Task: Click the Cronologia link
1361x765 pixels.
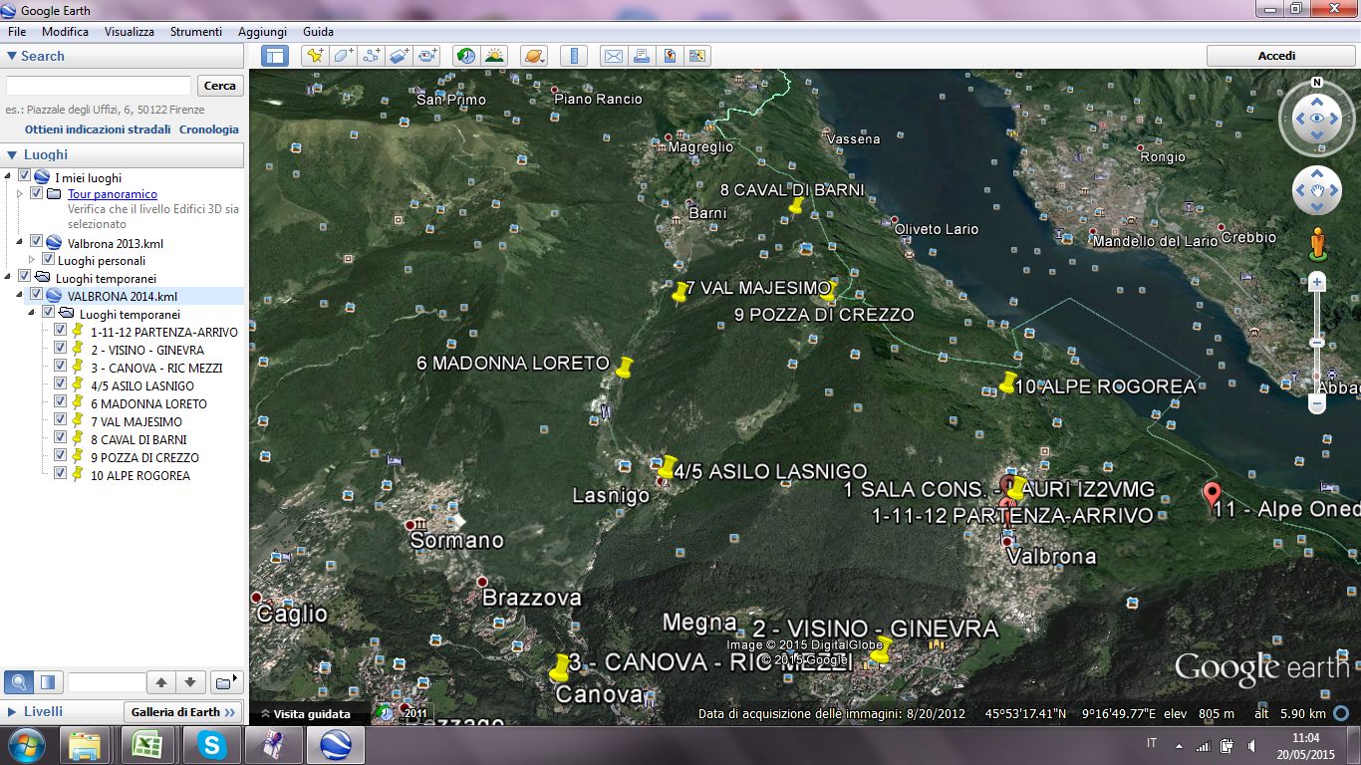Action: 209,129
